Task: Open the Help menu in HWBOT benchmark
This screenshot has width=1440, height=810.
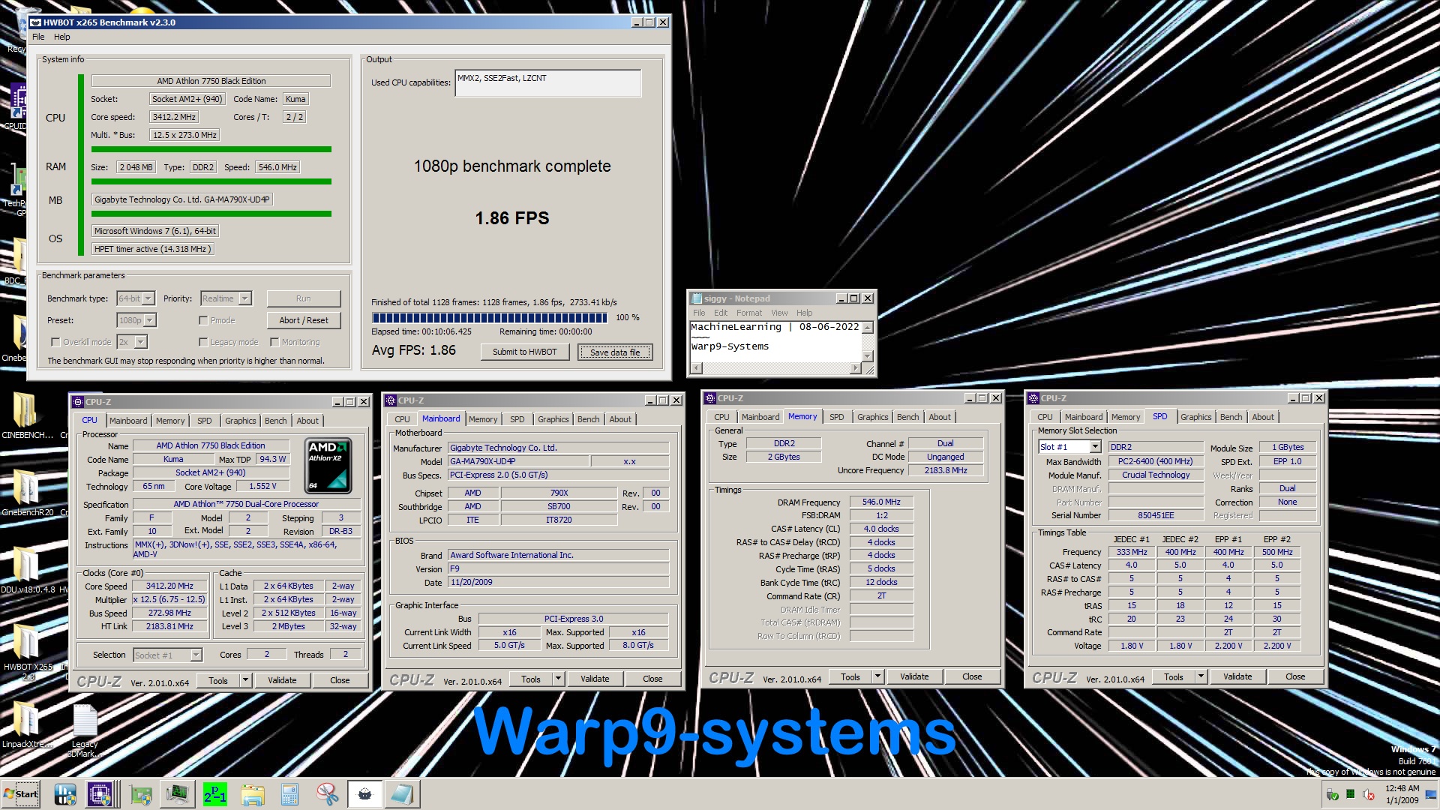Action: click(x=61, y=37)
